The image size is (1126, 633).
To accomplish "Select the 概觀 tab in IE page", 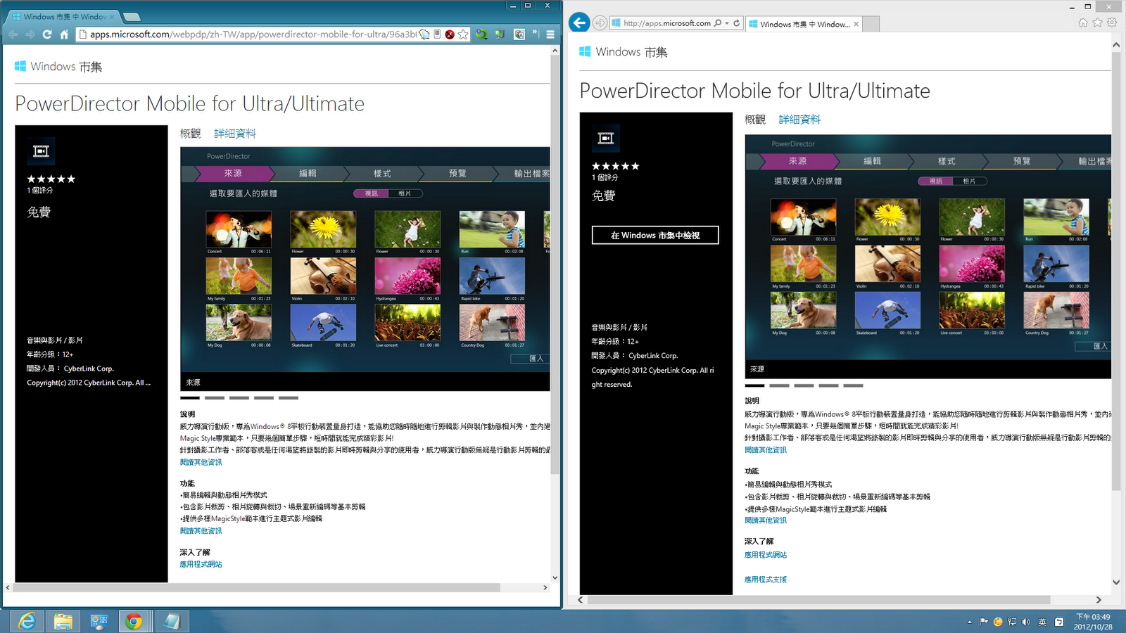I will pos(755,120).
